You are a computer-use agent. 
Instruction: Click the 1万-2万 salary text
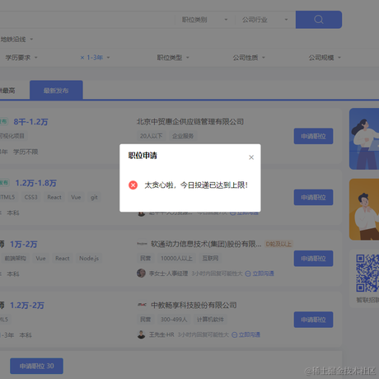(24, 245)
